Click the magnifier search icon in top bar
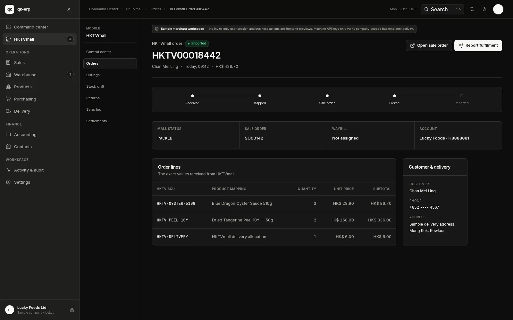 [472, 9]
